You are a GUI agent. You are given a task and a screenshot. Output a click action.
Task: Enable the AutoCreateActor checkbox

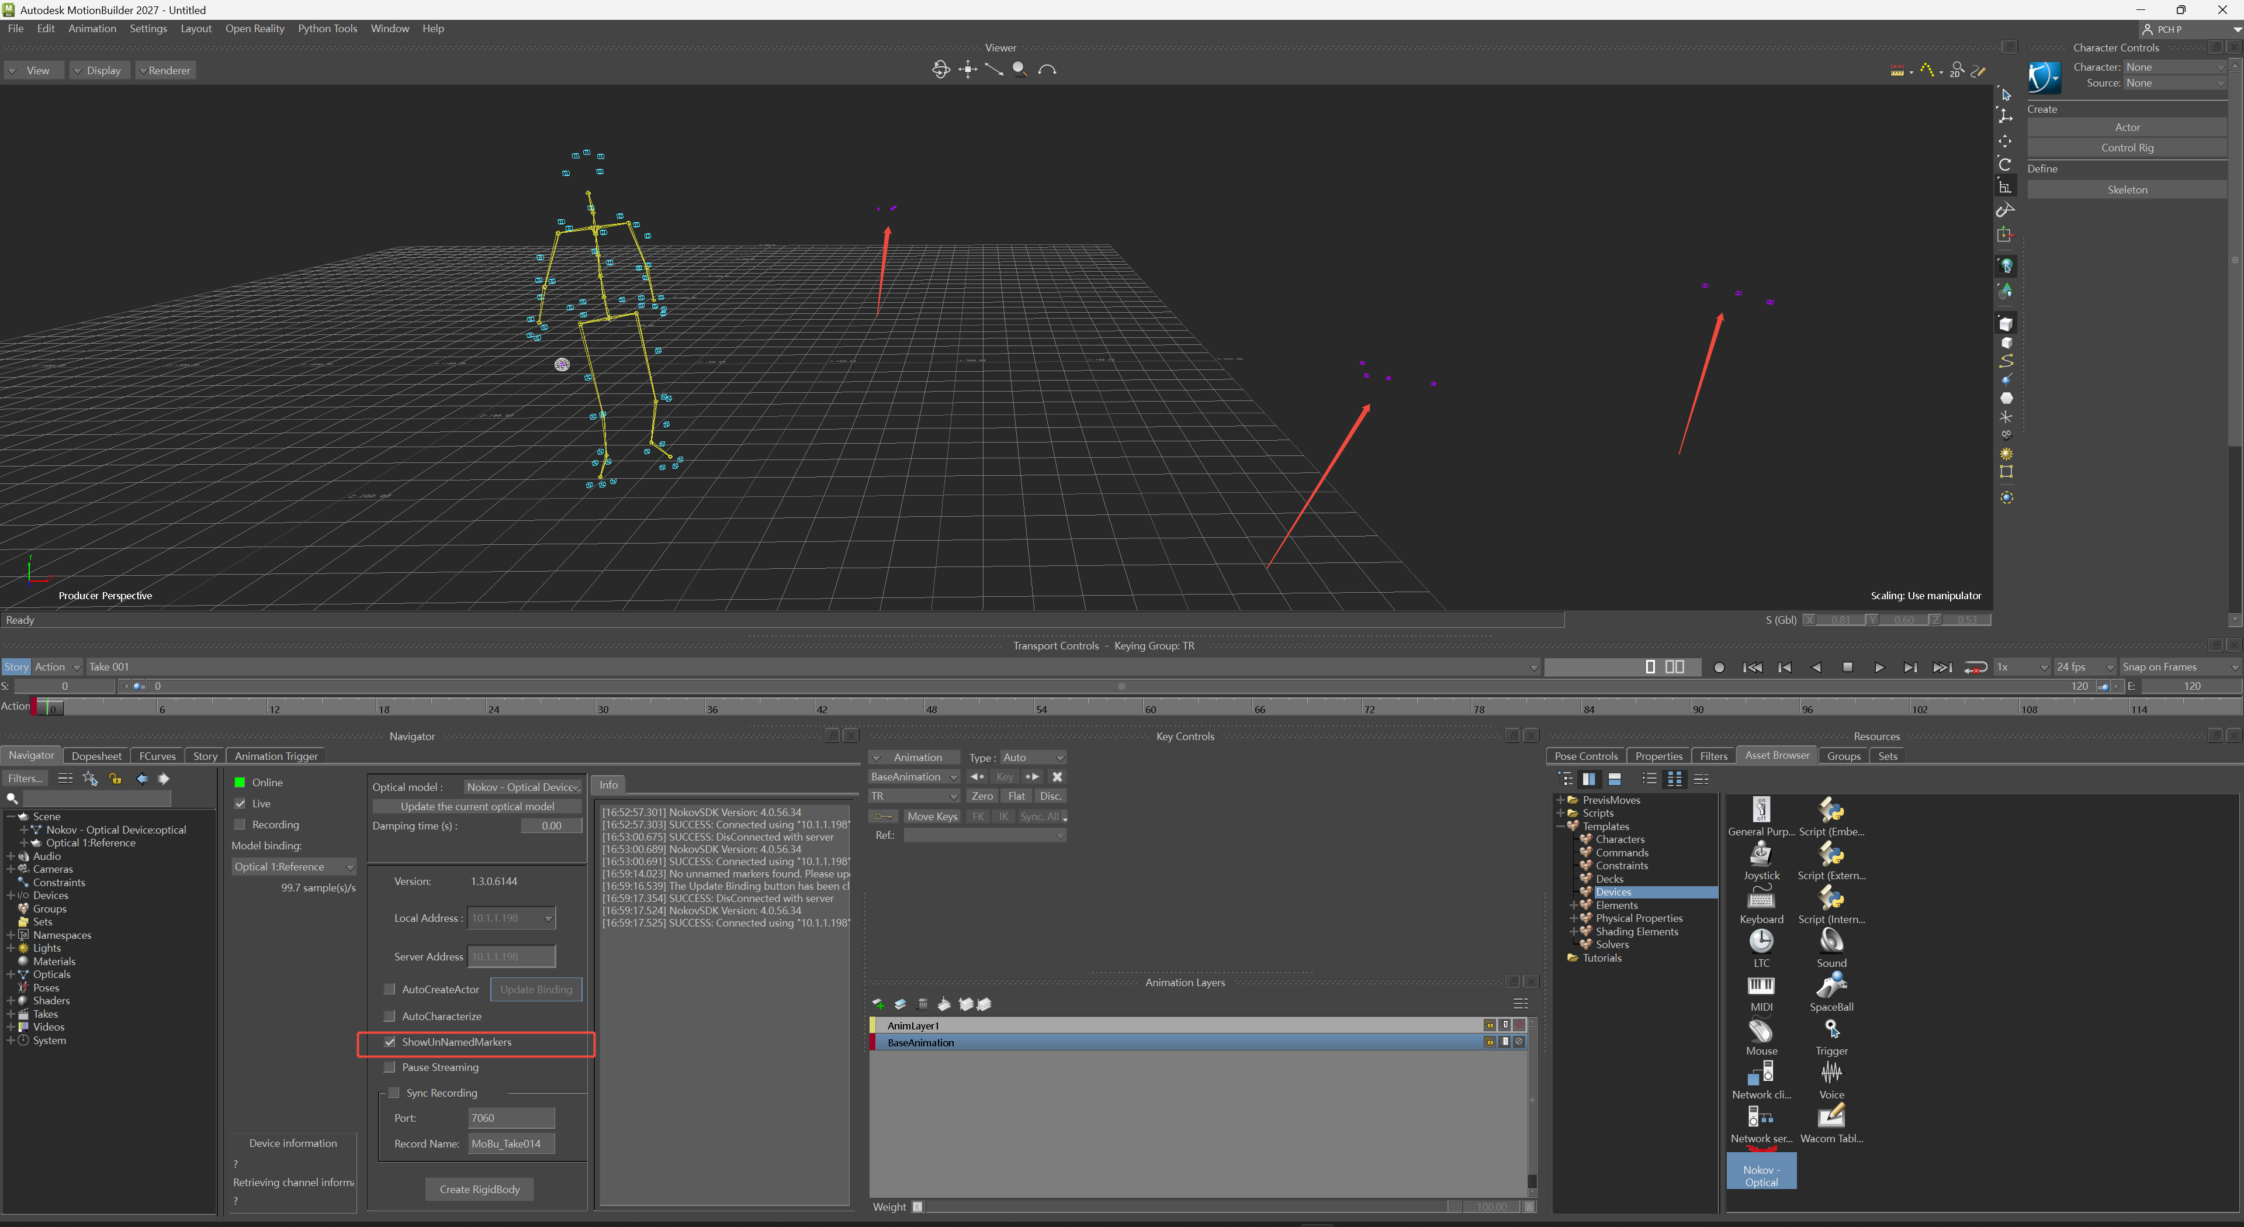[x=389, y=989]
